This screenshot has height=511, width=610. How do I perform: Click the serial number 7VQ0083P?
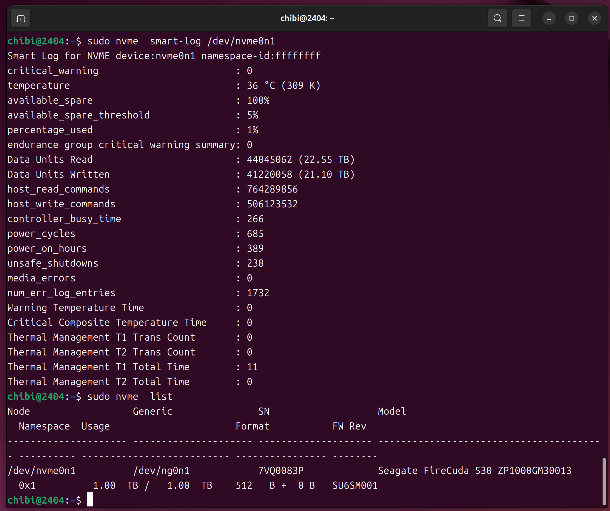click(x=280, y=471)
